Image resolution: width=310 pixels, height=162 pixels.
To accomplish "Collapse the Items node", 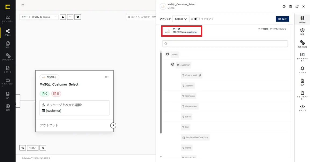I will 167,54.
